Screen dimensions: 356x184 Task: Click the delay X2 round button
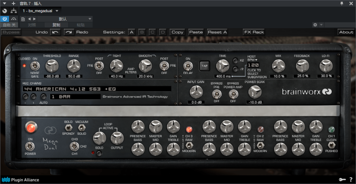[235, 61]
